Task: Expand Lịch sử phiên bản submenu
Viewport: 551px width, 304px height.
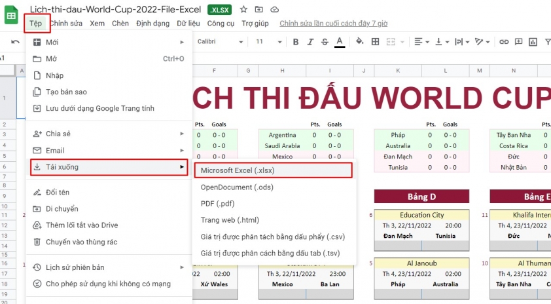Action: 109,267
